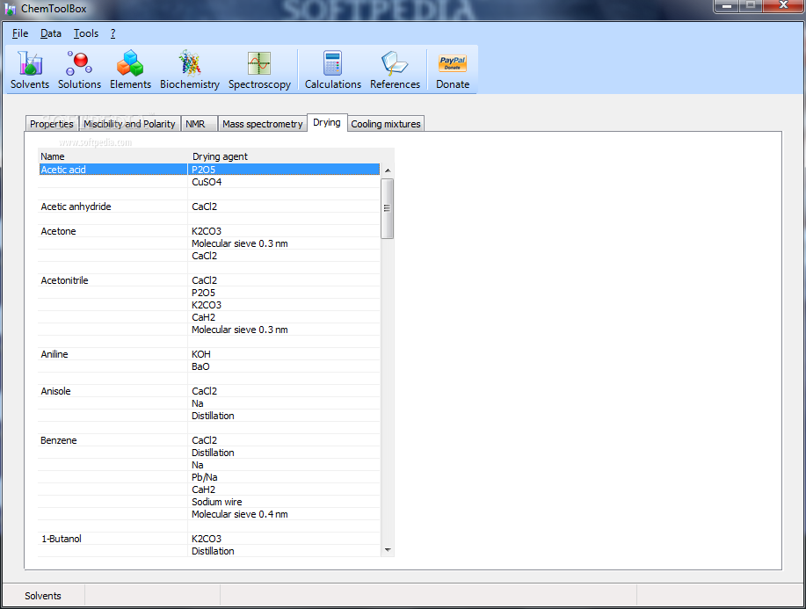Select the BaO drying agent entry

coord(200,367)
